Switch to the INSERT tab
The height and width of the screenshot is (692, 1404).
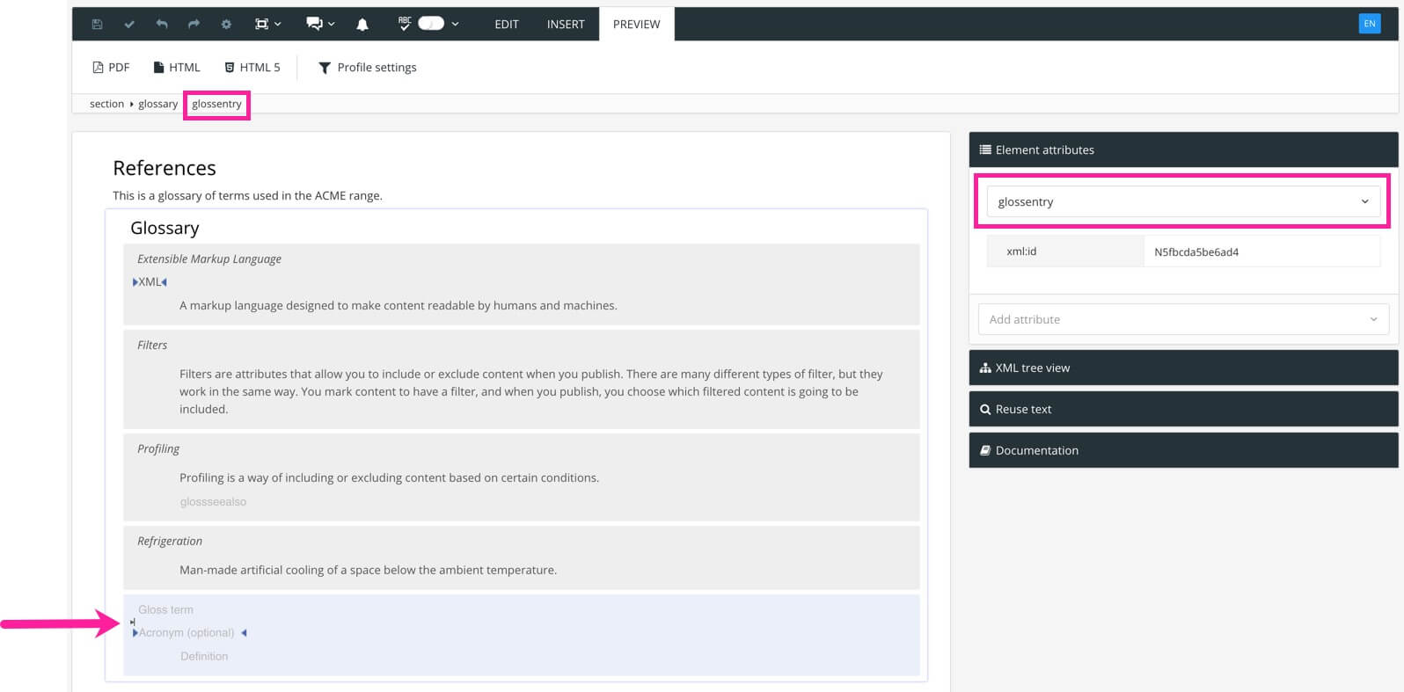click(x=565, y=24)
